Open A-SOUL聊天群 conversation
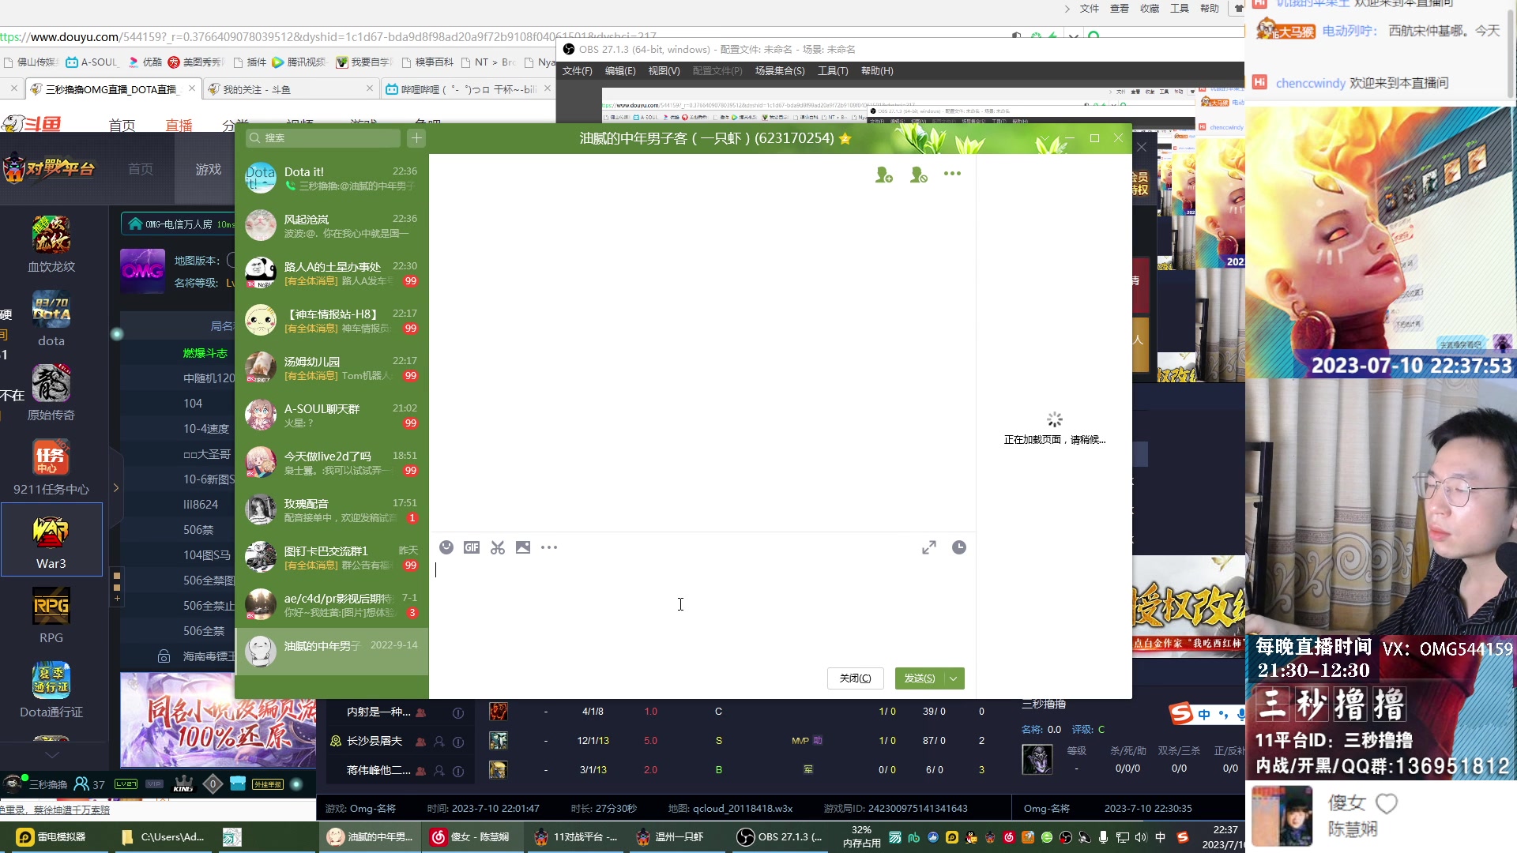Image resolution: width=1517 pixels, height=853 pixels. click(332, 415)
